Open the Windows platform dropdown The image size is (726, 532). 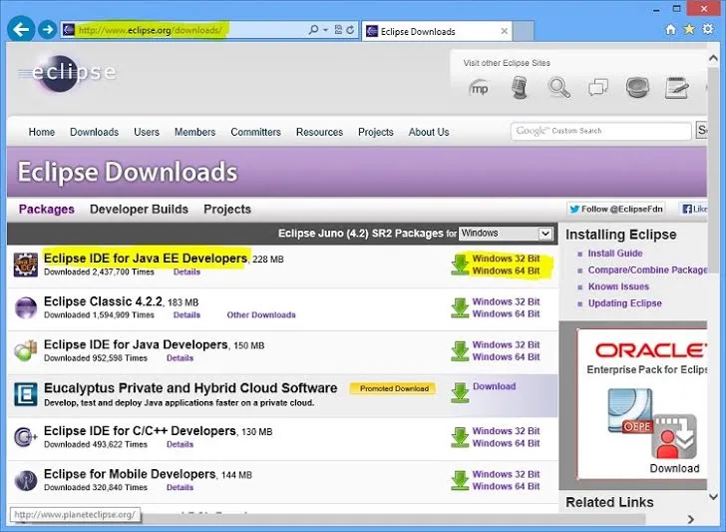pos(506,234)
